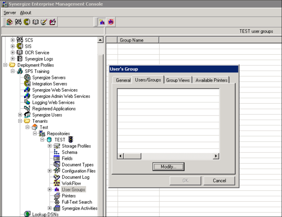
Task: Click the horizontal scrollbar thumb in dialog list
Action: (x=132, y=156)
